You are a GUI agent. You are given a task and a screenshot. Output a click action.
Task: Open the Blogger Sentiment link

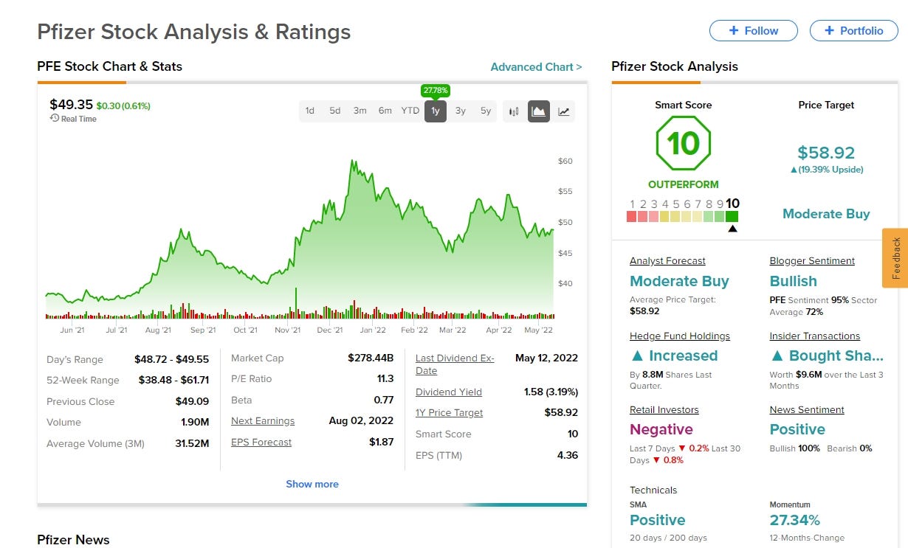point(812,260)
